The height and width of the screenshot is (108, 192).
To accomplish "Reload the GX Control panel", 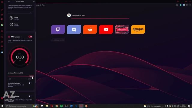I will (9, 1).
